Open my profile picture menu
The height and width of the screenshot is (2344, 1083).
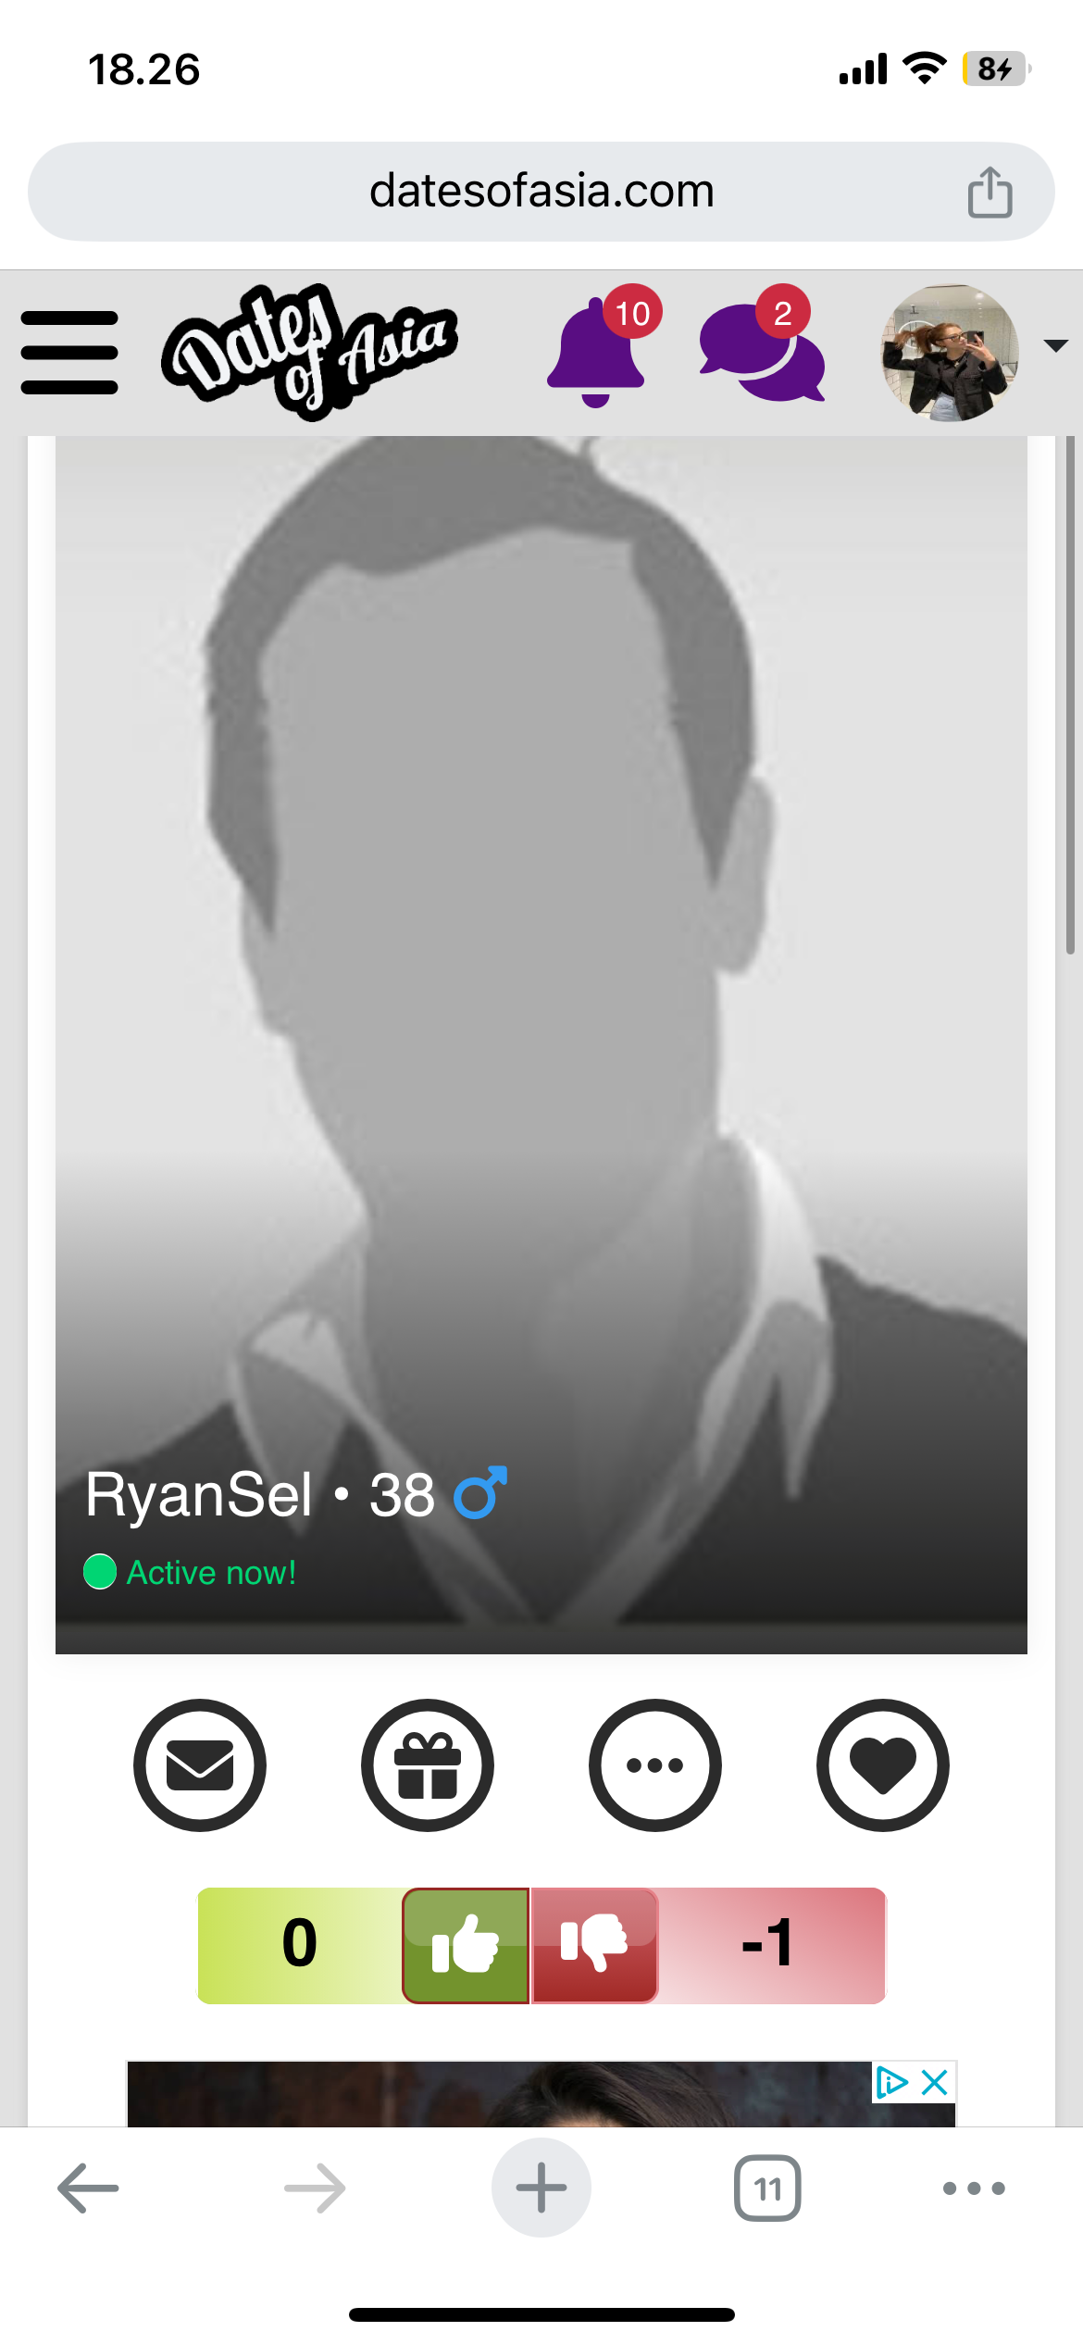(949, 353)
